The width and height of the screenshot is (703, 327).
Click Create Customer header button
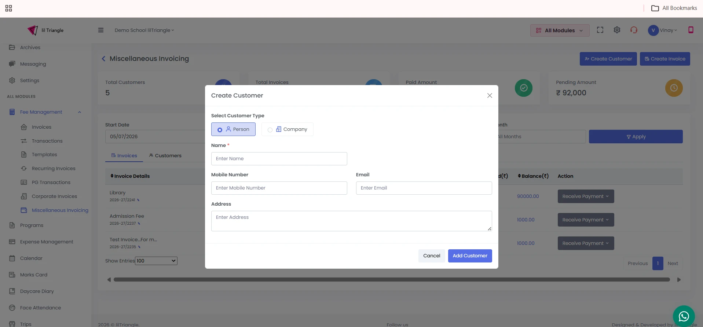(608, 59)
